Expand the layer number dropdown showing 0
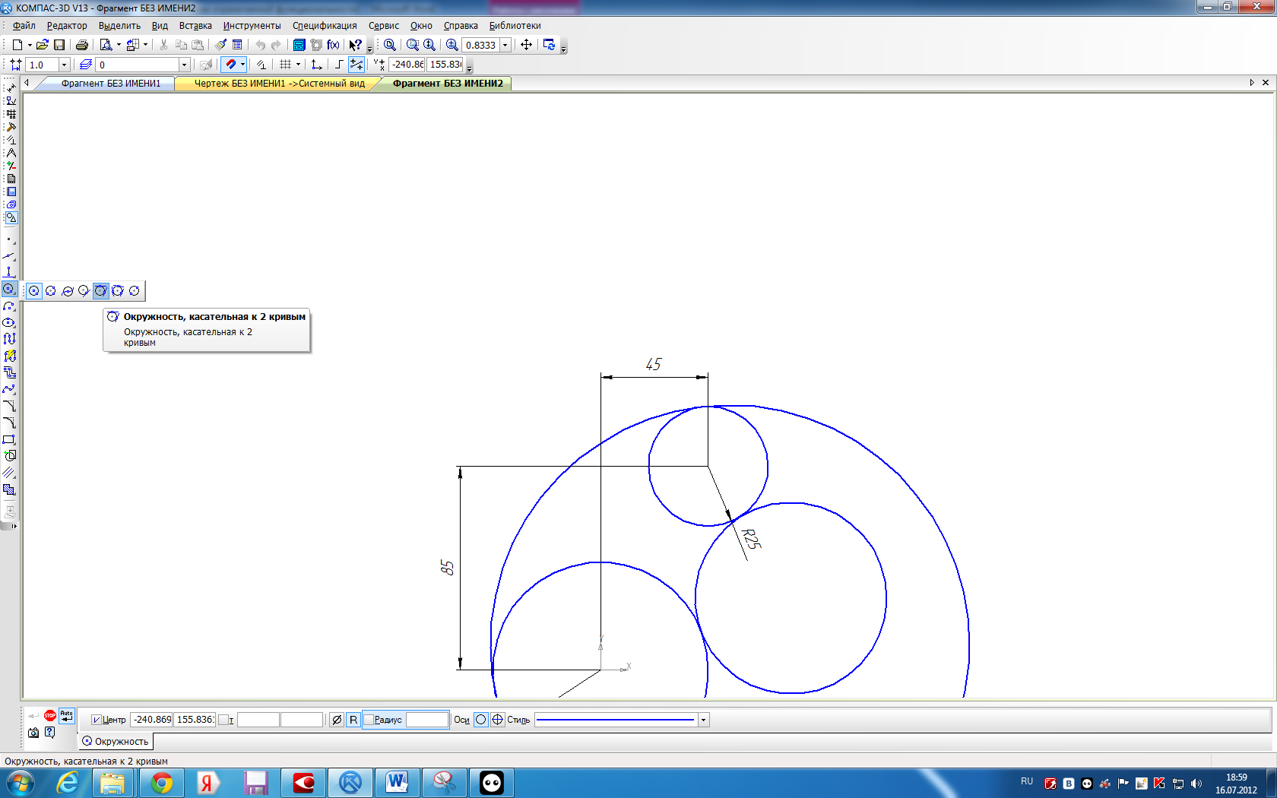Screen dimensions: 1277x798 tap(184, 65)
